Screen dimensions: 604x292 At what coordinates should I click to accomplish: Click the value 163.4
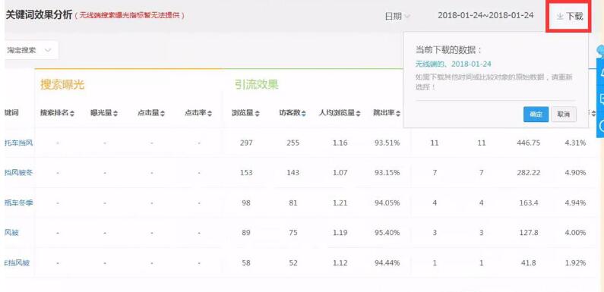[x=529, y=203]
